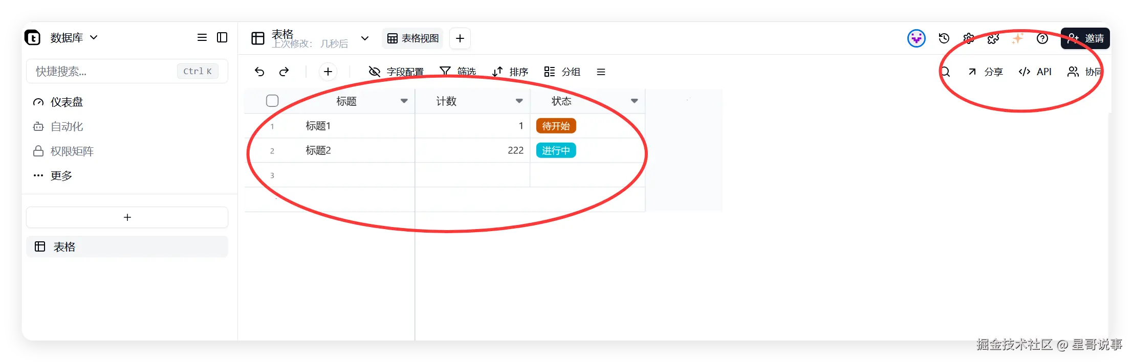1133x362 pixels.
Task: Click the 待开始 status tag
Action: [x=556, y=126]
